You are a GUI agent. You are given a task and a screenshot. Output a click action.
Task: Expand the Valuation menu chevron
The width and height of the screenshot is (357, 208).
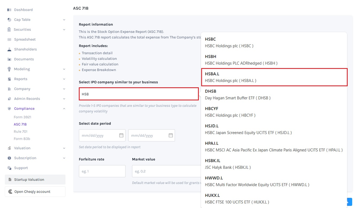[x=64, y=148]
